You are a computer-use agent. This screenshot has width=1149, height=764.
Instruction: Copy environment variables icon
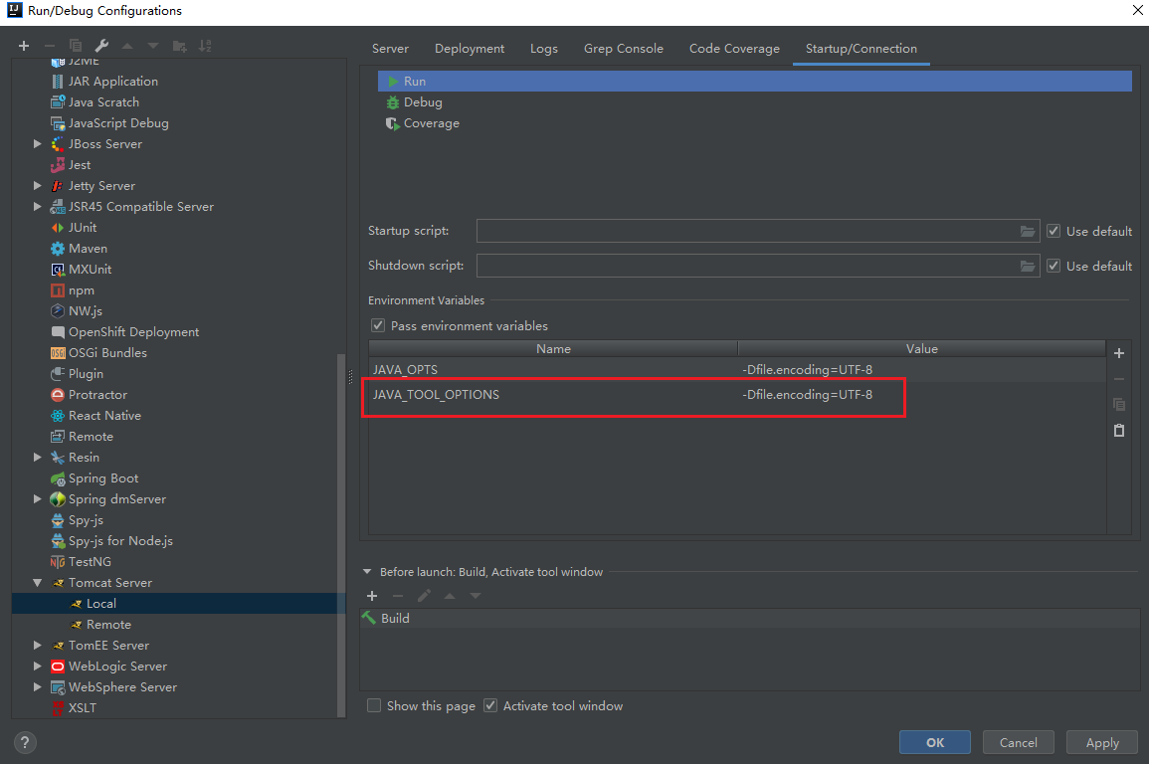pyautogui.click(x=1119, y=404)
